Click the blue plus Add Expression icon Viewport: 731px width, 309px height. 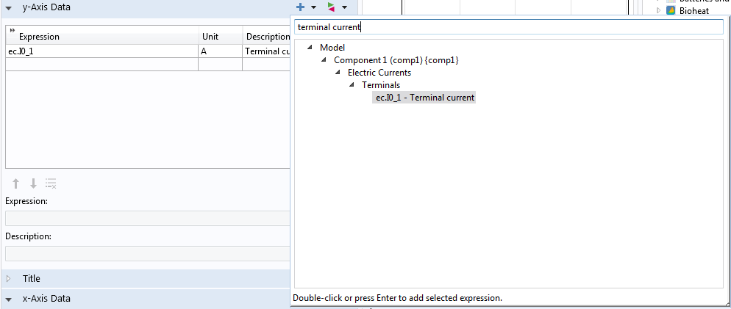pyautogui.click(x=300, y=7)
